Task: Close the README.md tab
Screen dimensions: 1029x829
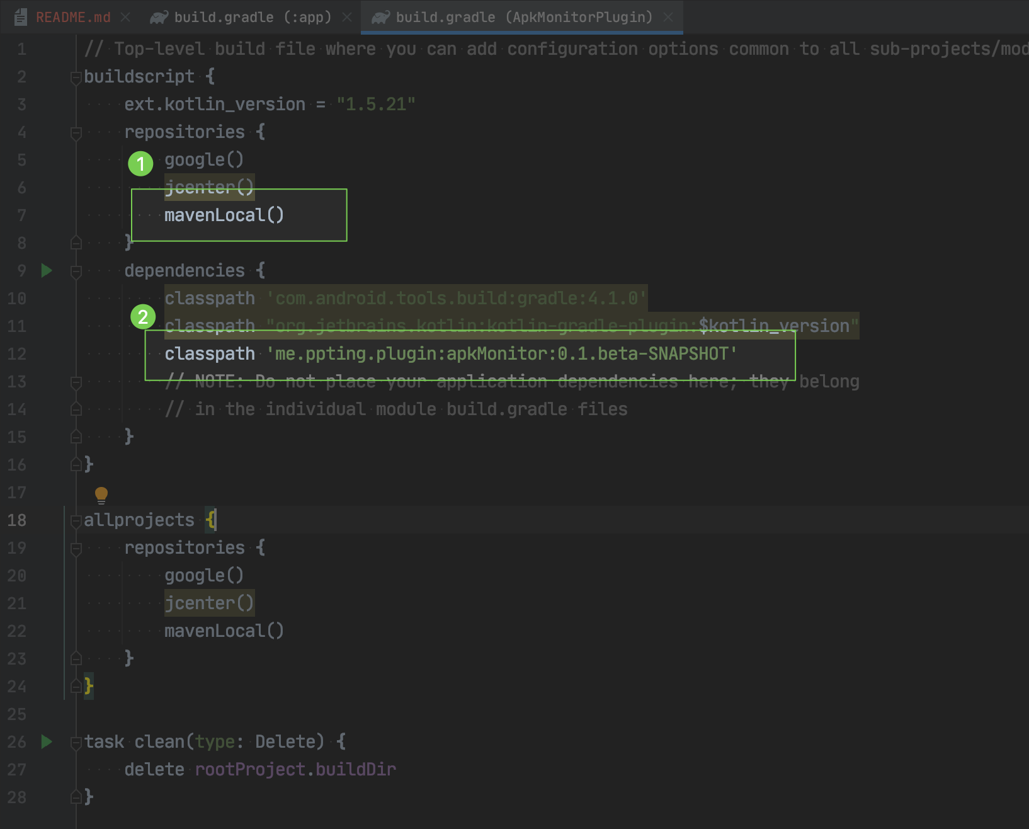Action: (x=125, y=17)
